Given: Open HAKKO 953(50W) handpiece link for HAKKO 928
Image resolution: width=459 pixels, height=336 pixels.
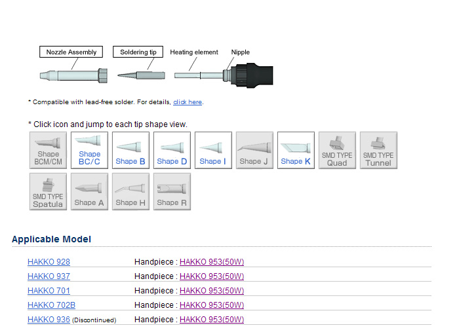Looking at the screenshot, I should pos(212,262).
